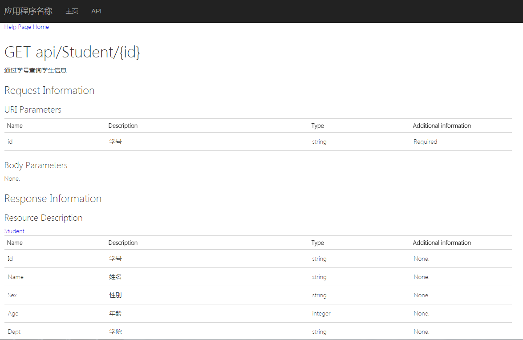Open the API nav item

pyautogui.click(x=96, y=11)
